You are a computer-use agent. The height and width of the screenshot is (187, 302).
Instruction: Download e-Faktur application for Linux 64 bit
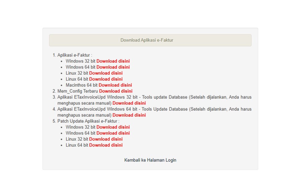pos(106,79)
